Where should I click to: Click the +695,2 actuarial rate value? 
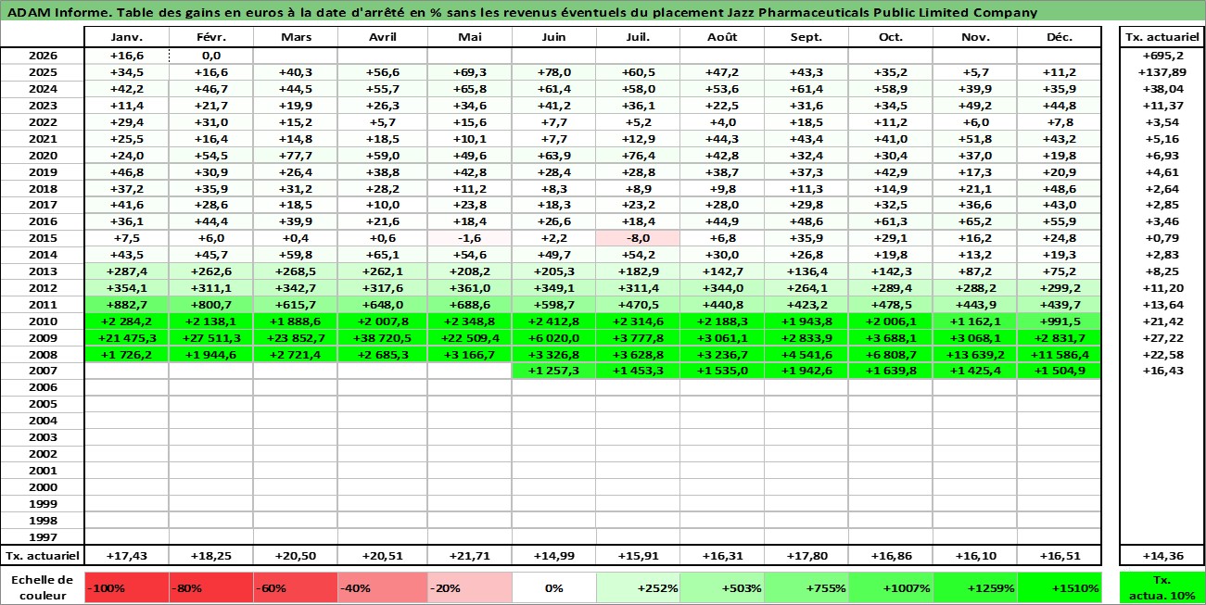(x=1162, y=55)
